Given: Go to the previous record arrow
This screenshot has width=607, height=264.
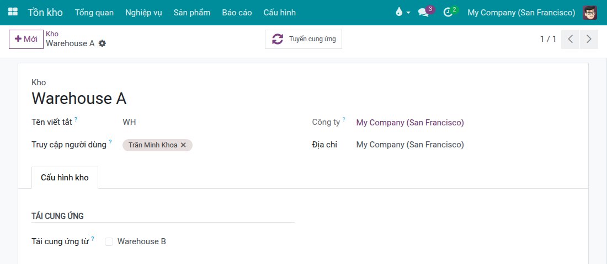Looking at the screenshot, I should (570, 39).
